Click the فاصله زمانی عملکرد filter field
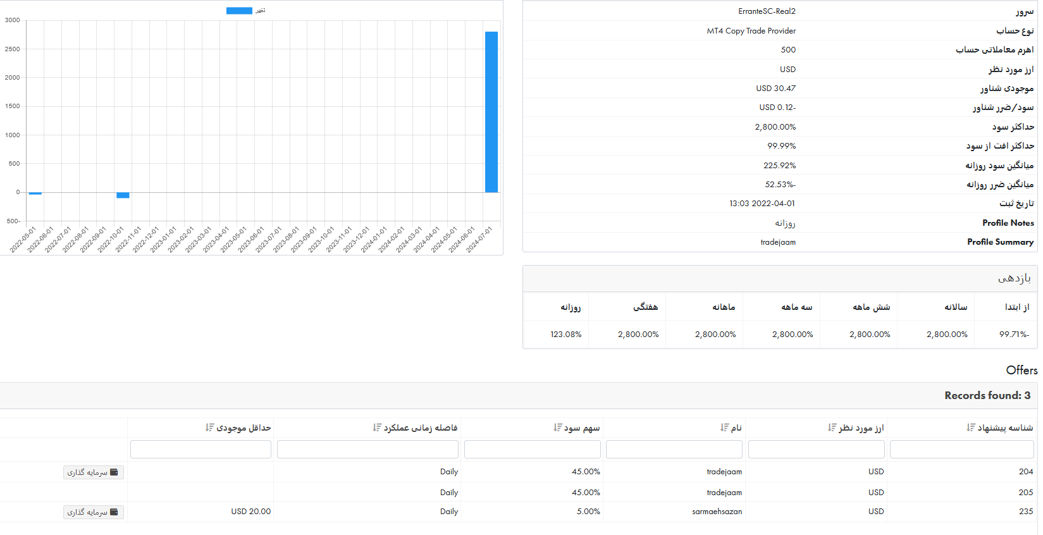The width and height of the screenshot is (1043, 535). [x=367, y=450]
